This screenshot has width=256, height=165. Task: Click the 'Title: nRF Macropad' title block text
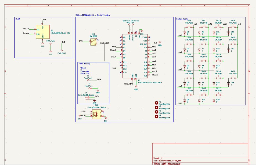pyautogui.click(x=167, y=164)
